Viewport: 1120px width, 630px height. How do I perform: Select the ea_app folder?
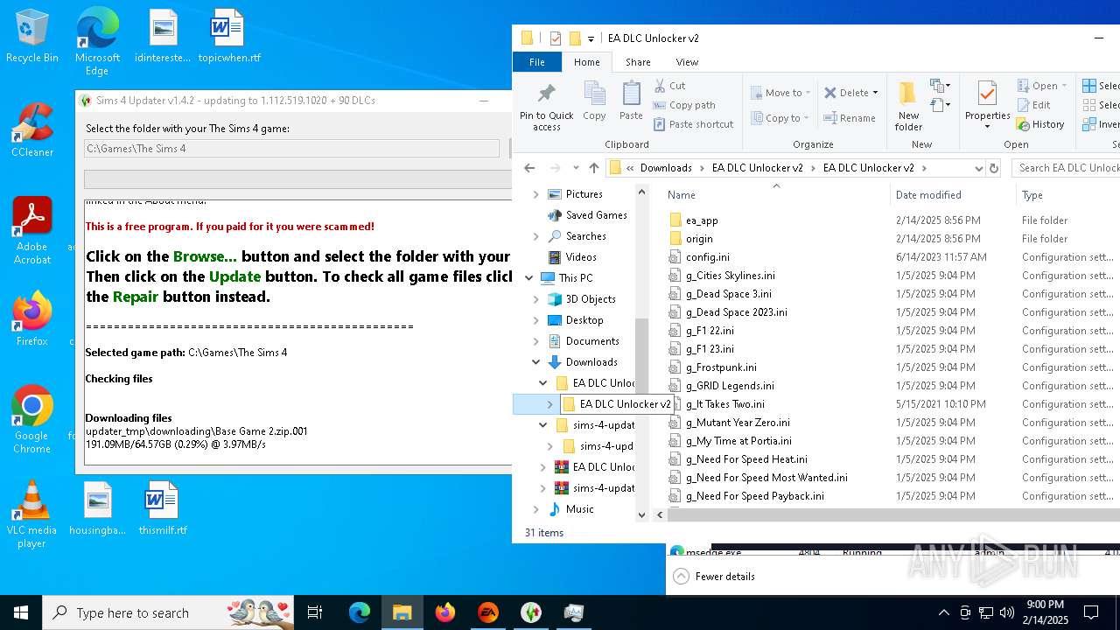click(x=702, y=220)
